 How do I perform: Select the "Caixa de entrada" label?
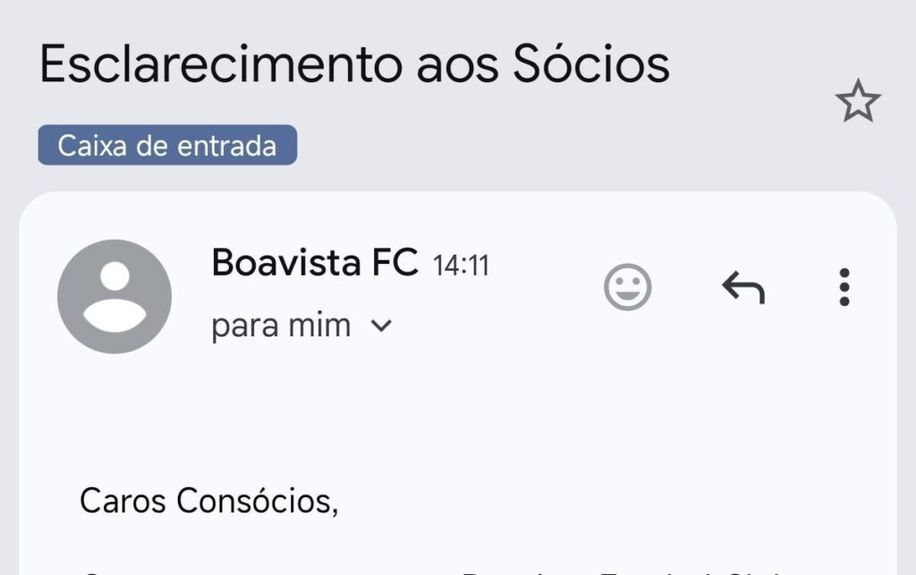coord(168,146)
